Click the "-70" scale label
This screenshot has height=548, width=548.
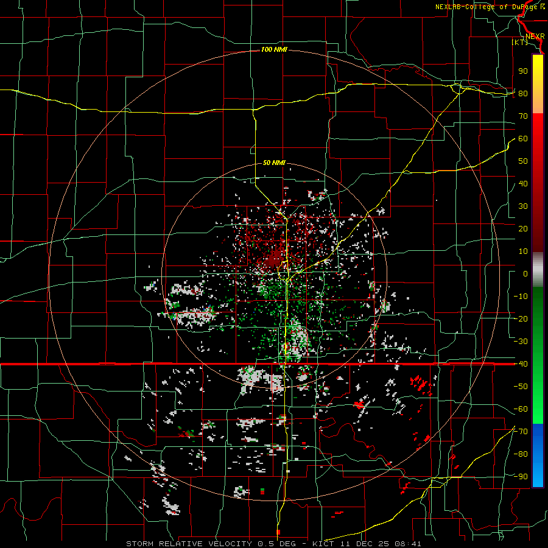pos(521,432)
